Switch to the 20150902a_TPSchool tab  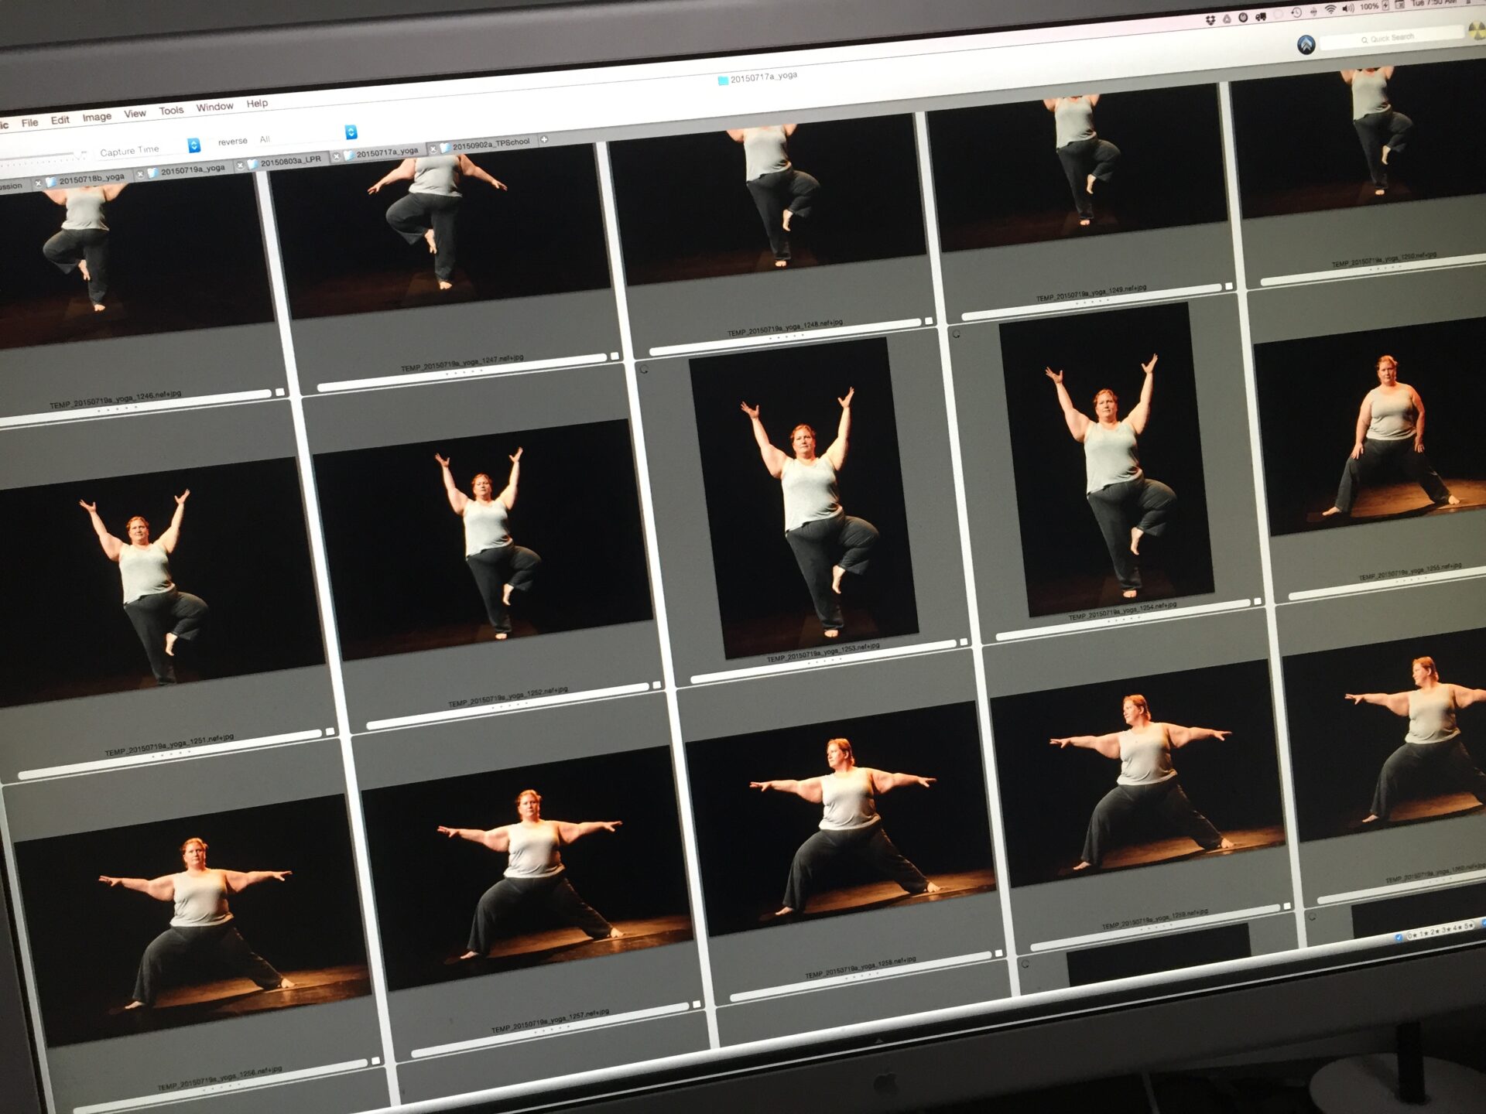[490, 143]
